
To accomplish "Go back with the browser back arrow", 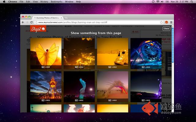I will (23, 22).
